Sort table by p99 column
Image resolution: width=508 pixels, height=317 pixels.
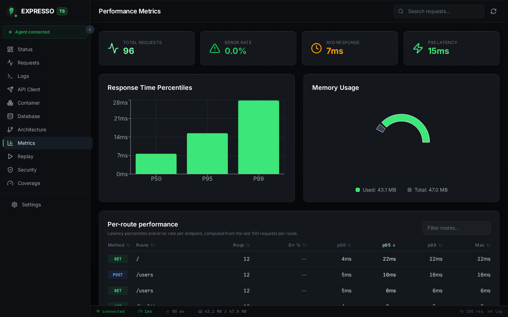pos(435,245)
